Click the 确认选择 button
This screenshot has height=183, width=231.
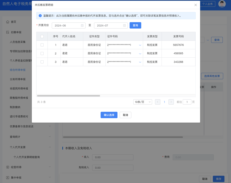(109, 115)
